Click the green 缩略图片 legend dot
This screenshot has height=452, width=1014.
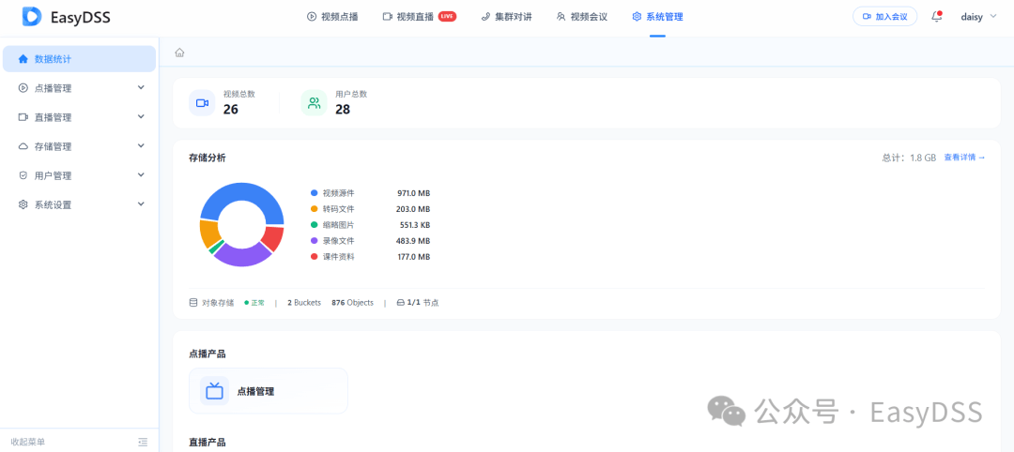[315, 225]
